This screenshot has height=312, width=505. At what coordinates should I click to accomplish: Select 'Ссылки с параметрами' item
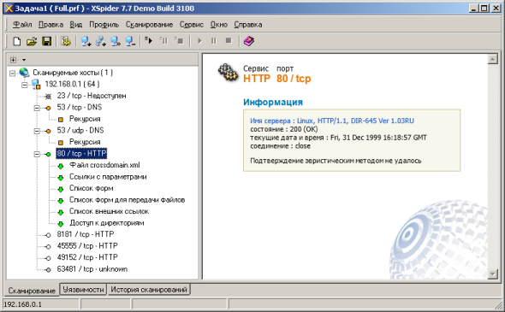click(108, 177)
